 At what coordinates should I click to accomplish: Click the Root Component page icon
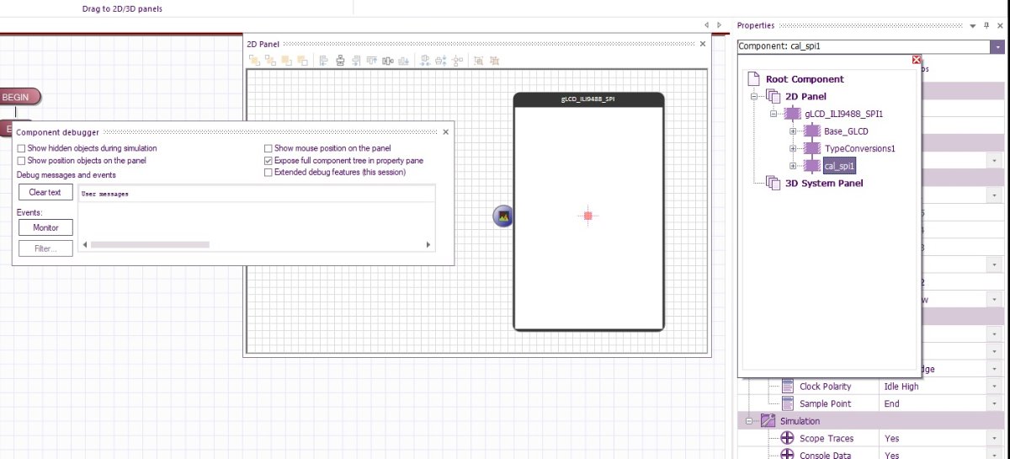pyautogui.click(x=754, y=79)
